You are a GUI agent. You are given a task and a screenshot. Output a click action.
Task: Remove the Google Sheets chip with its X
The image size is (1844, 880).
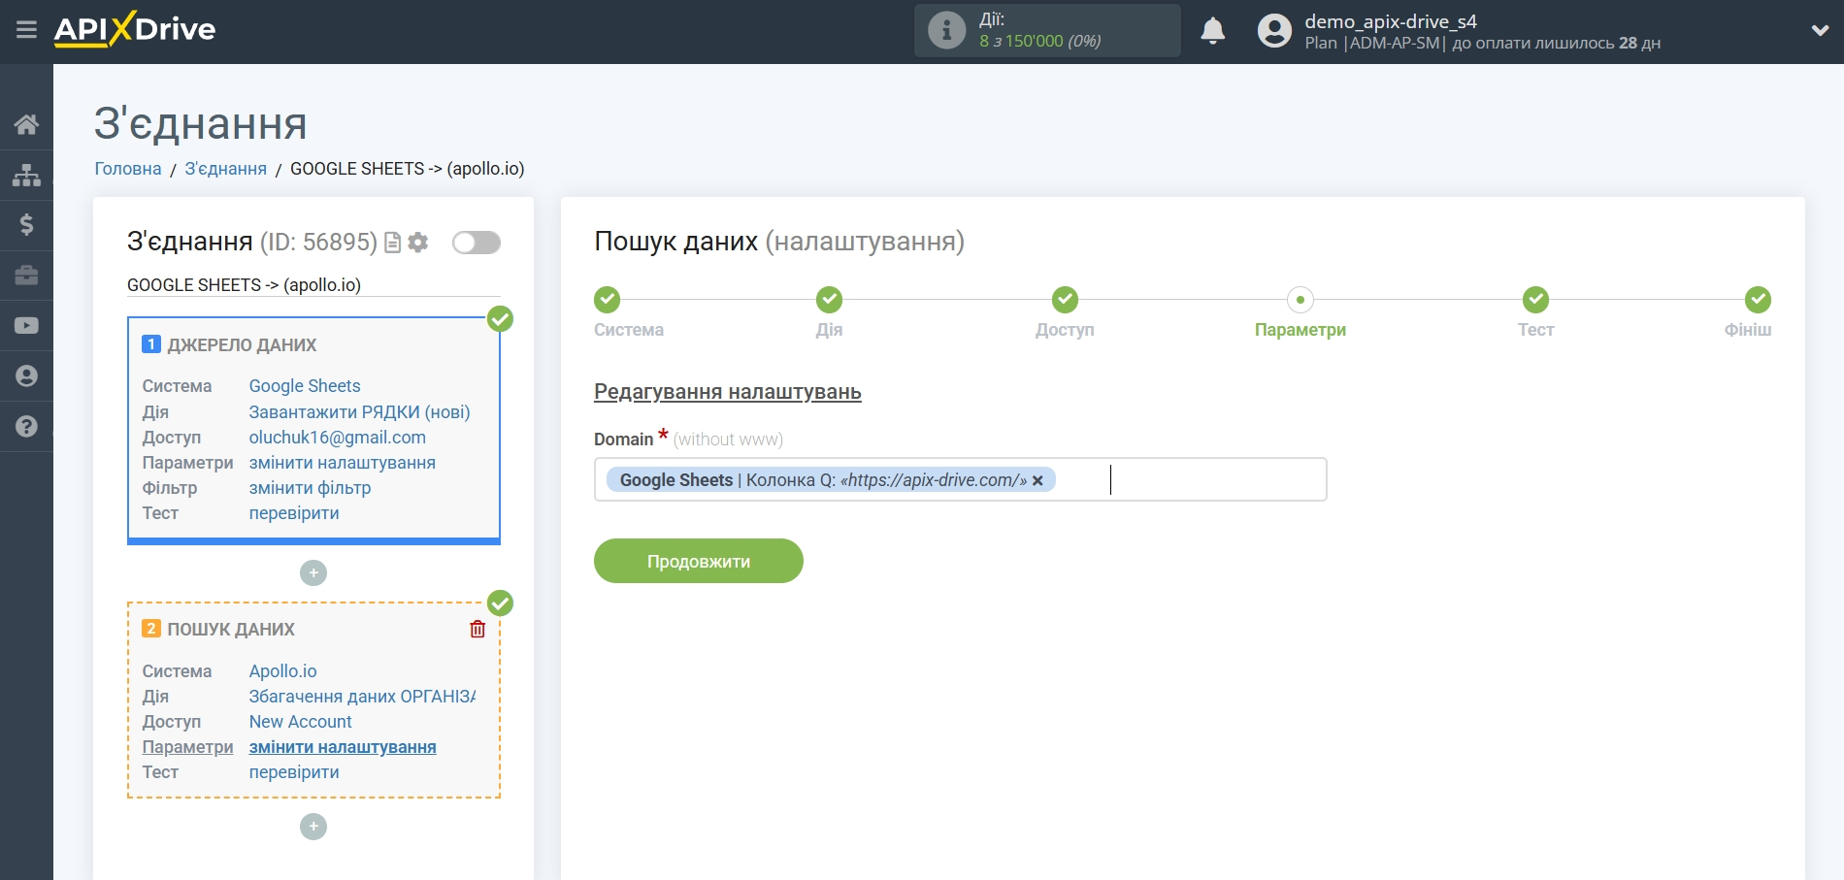[1037, 480]
